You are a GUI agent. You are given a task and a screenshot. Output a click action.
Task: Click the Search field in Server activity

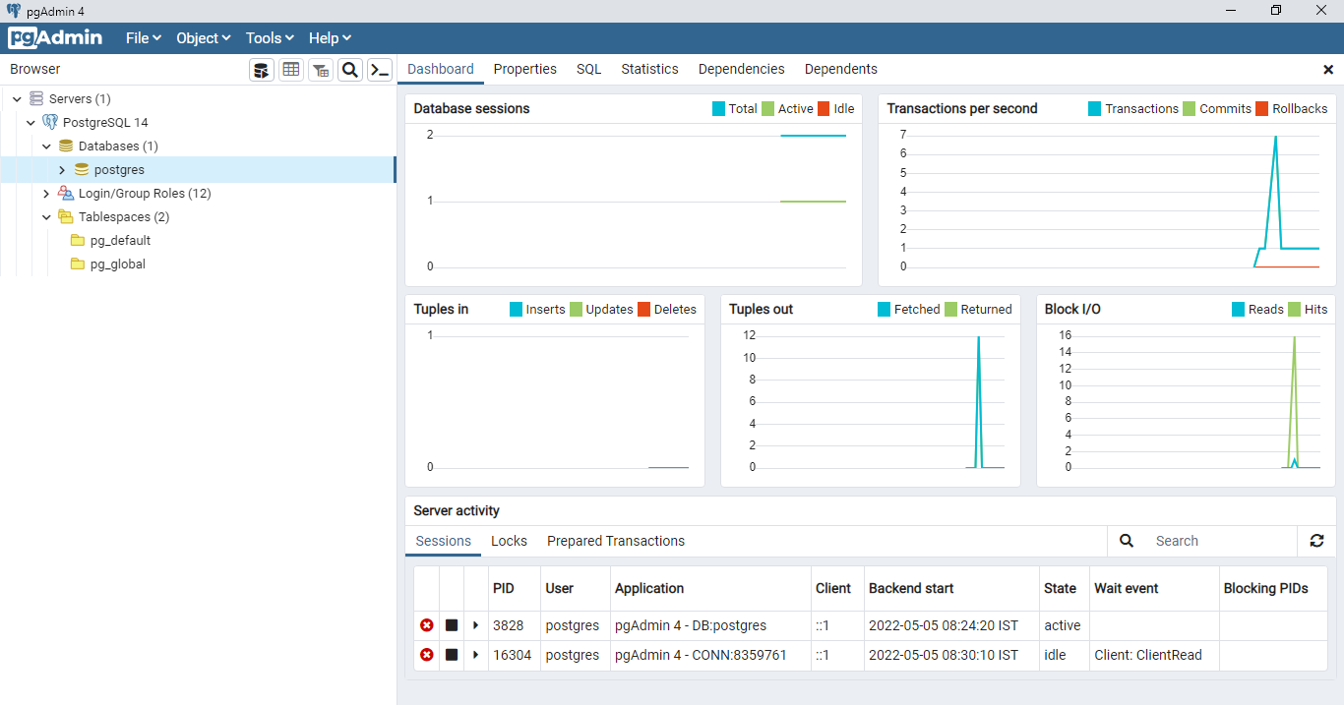pyautogui.click(x=1220, y=541)
